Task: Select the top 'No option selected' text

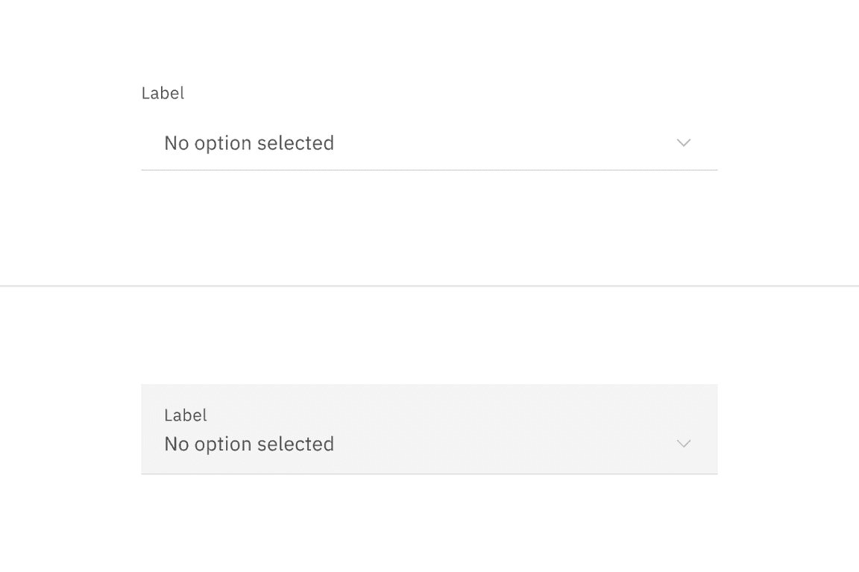Action: click(249, 142)
